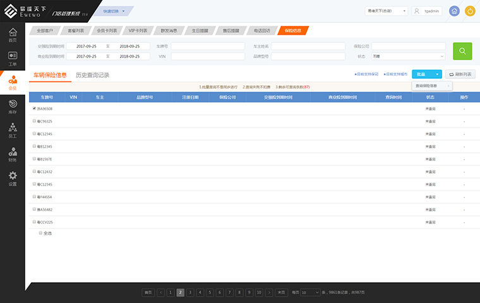Switch to the 历史查询记录 tab
Screen dimensions: 480x303
coord(92,75)
